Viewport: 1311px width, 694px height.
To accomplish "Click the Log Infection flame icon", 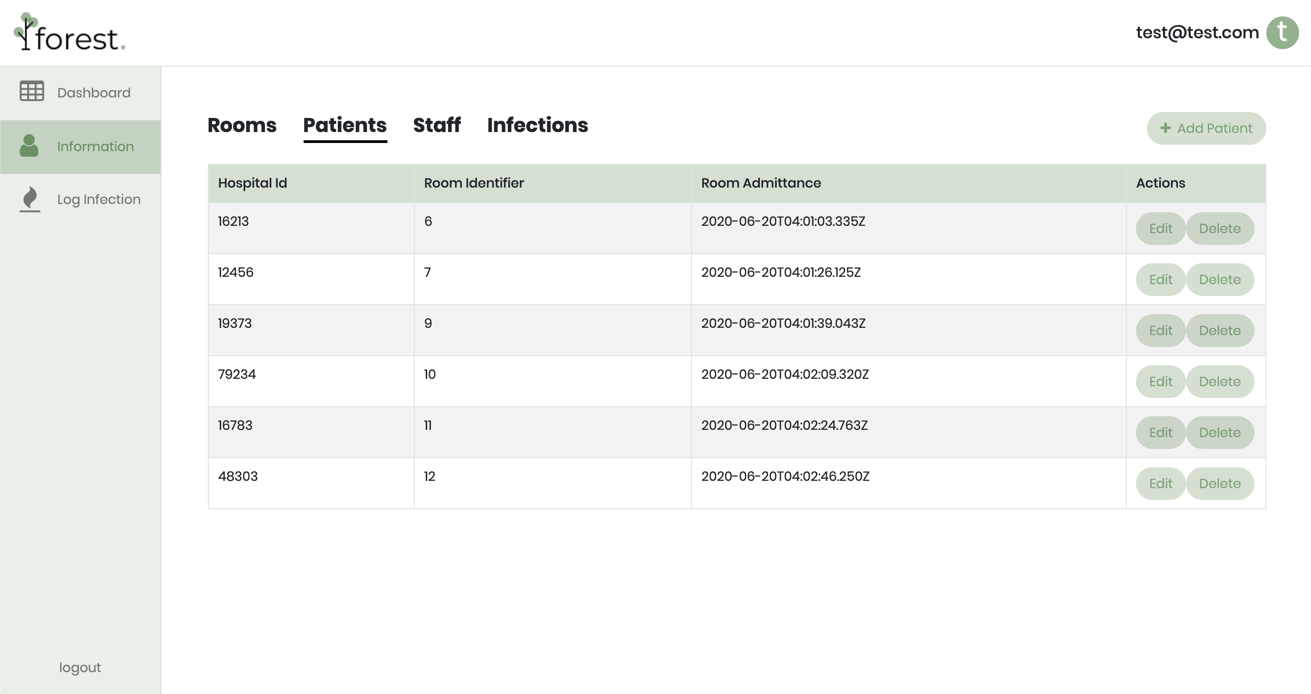I will [x=30, y=199].
